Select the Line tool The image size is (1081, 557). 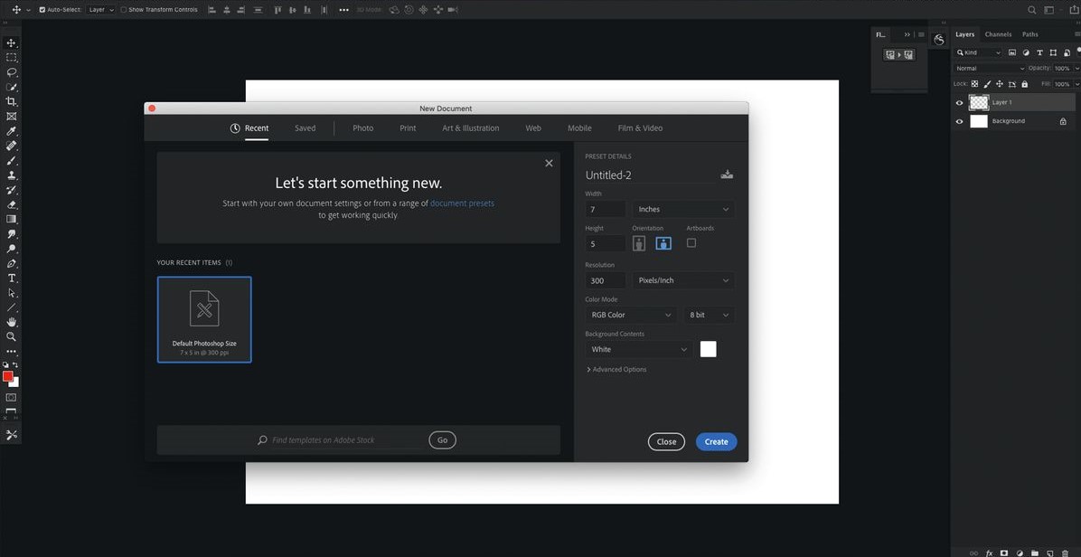[11, 307]
